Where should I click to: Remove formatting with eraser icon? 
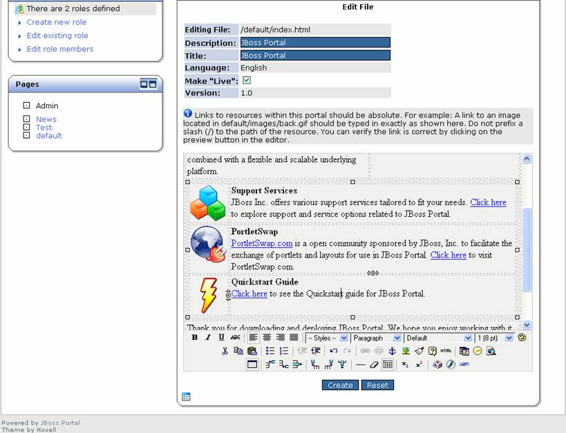point(374,365)
